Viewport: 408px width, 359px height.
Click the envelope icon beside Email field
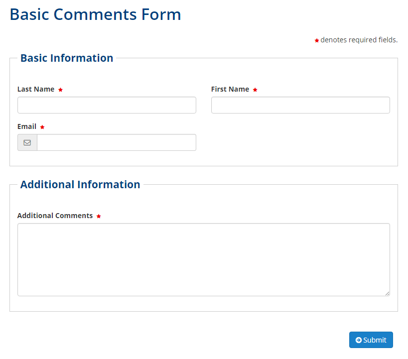click(27, 142)
